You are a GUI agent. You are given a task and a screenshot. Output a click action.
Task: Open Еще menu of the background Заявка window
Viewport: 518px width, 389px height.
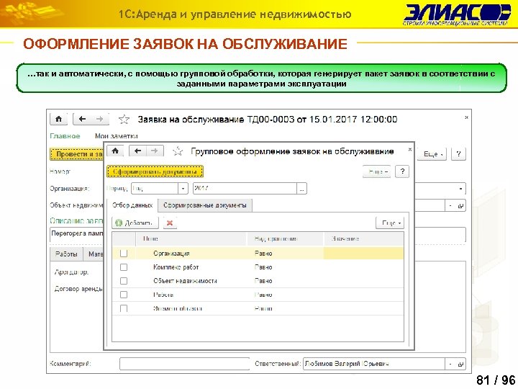432,154
